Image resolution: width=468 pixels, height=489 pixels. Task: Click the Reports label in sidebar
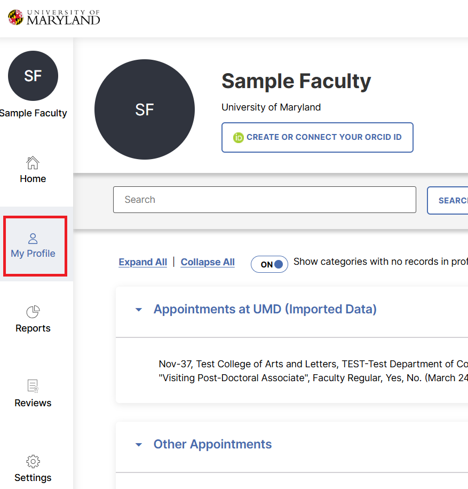tap(33, 328)
